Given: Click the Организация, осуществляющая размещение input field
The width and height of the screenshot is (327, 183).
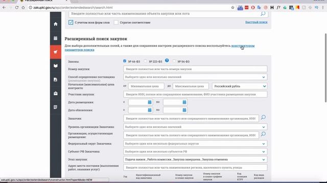Looking at the screenshot, I should coord(191,135).
